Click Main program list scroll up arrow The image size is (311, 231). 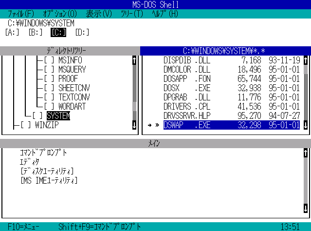(x=306, y=153)
